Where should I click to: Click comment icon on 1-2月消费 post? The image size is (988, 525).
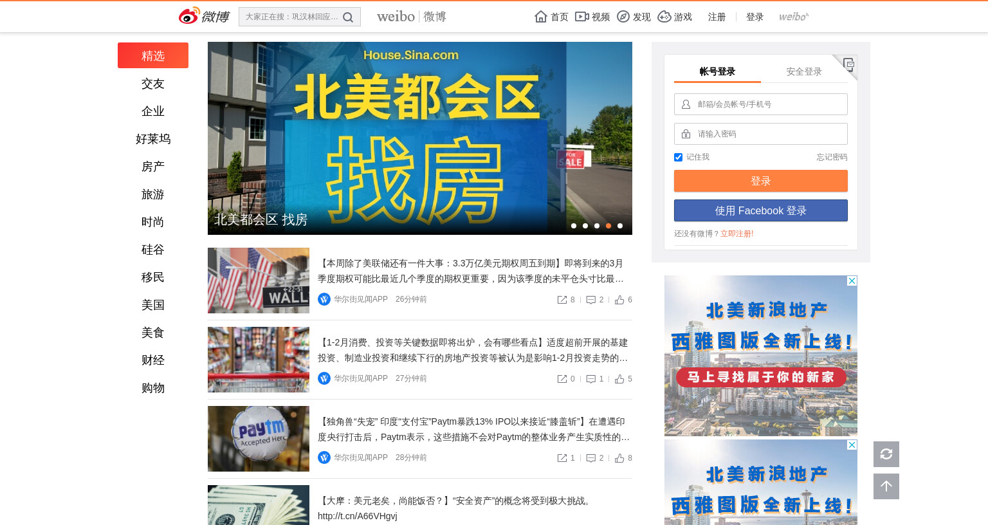coord(590,379)
